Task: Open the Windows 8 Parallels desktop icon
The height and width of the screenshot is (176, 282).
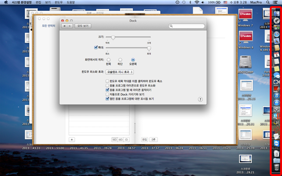Action: [245, 40]
